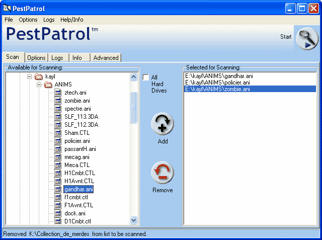Click the tree scrollbar thumb
The width and height of the screenshot is (322, 240).
(133, 107)
